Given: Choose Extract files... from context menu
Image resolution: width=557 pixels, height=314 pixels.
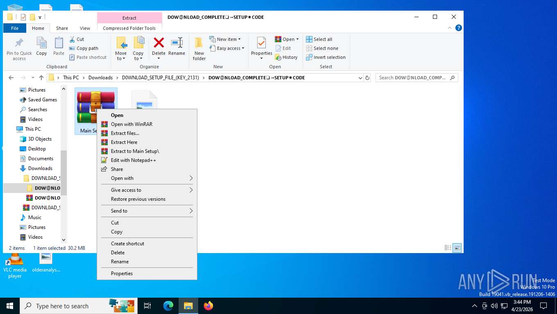Looking at the screenshot, I should coord(147,133).
